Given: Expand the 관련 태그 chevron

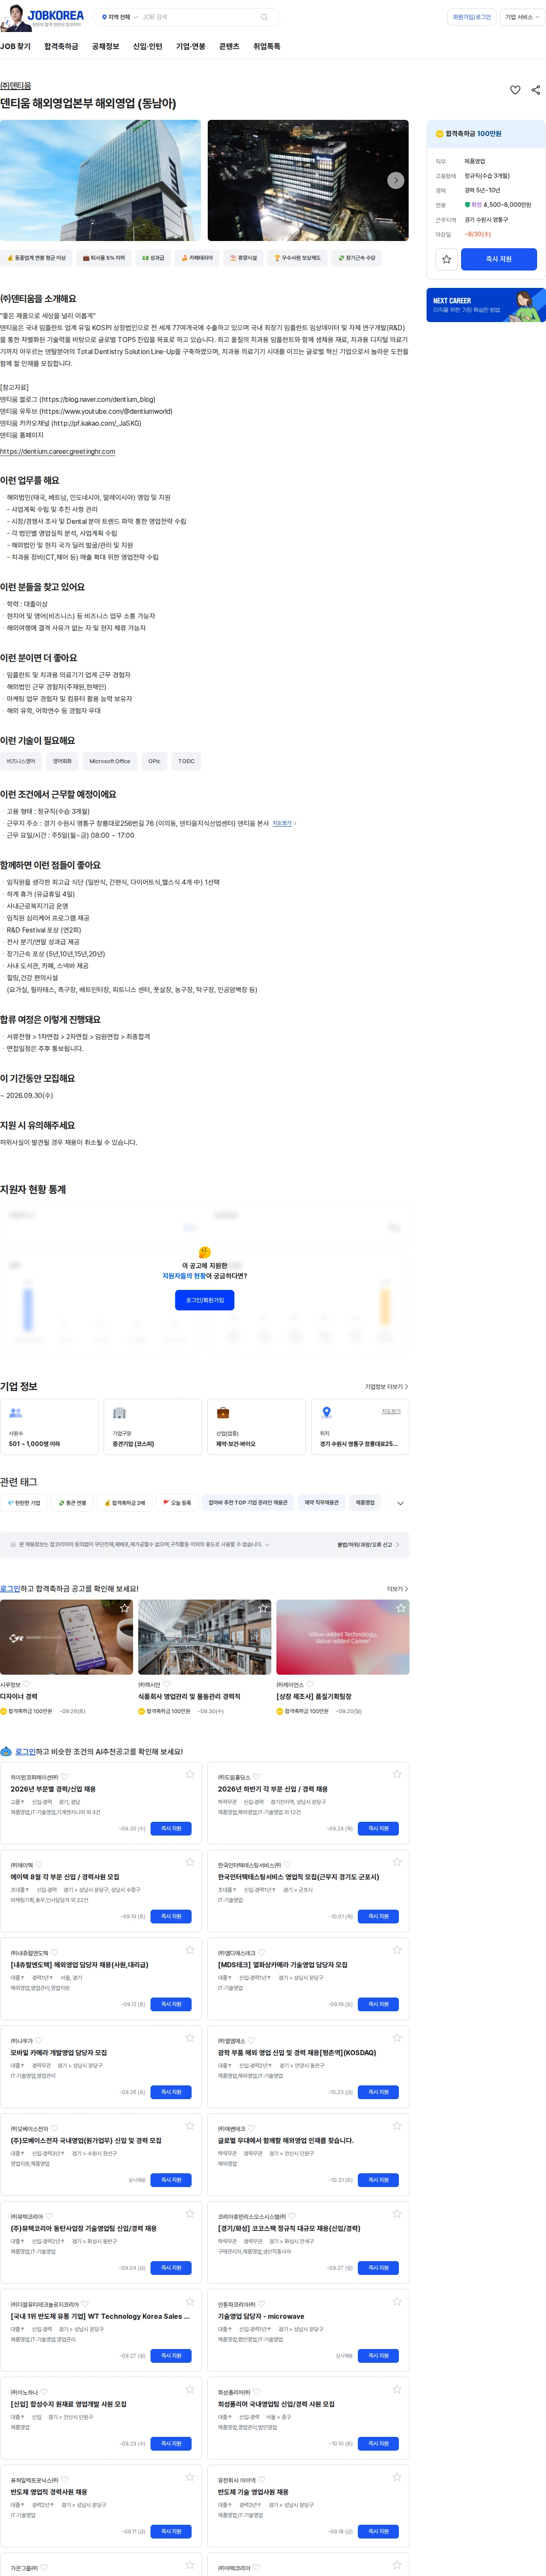Looking at the screenshot, I should pos(400,1503).
